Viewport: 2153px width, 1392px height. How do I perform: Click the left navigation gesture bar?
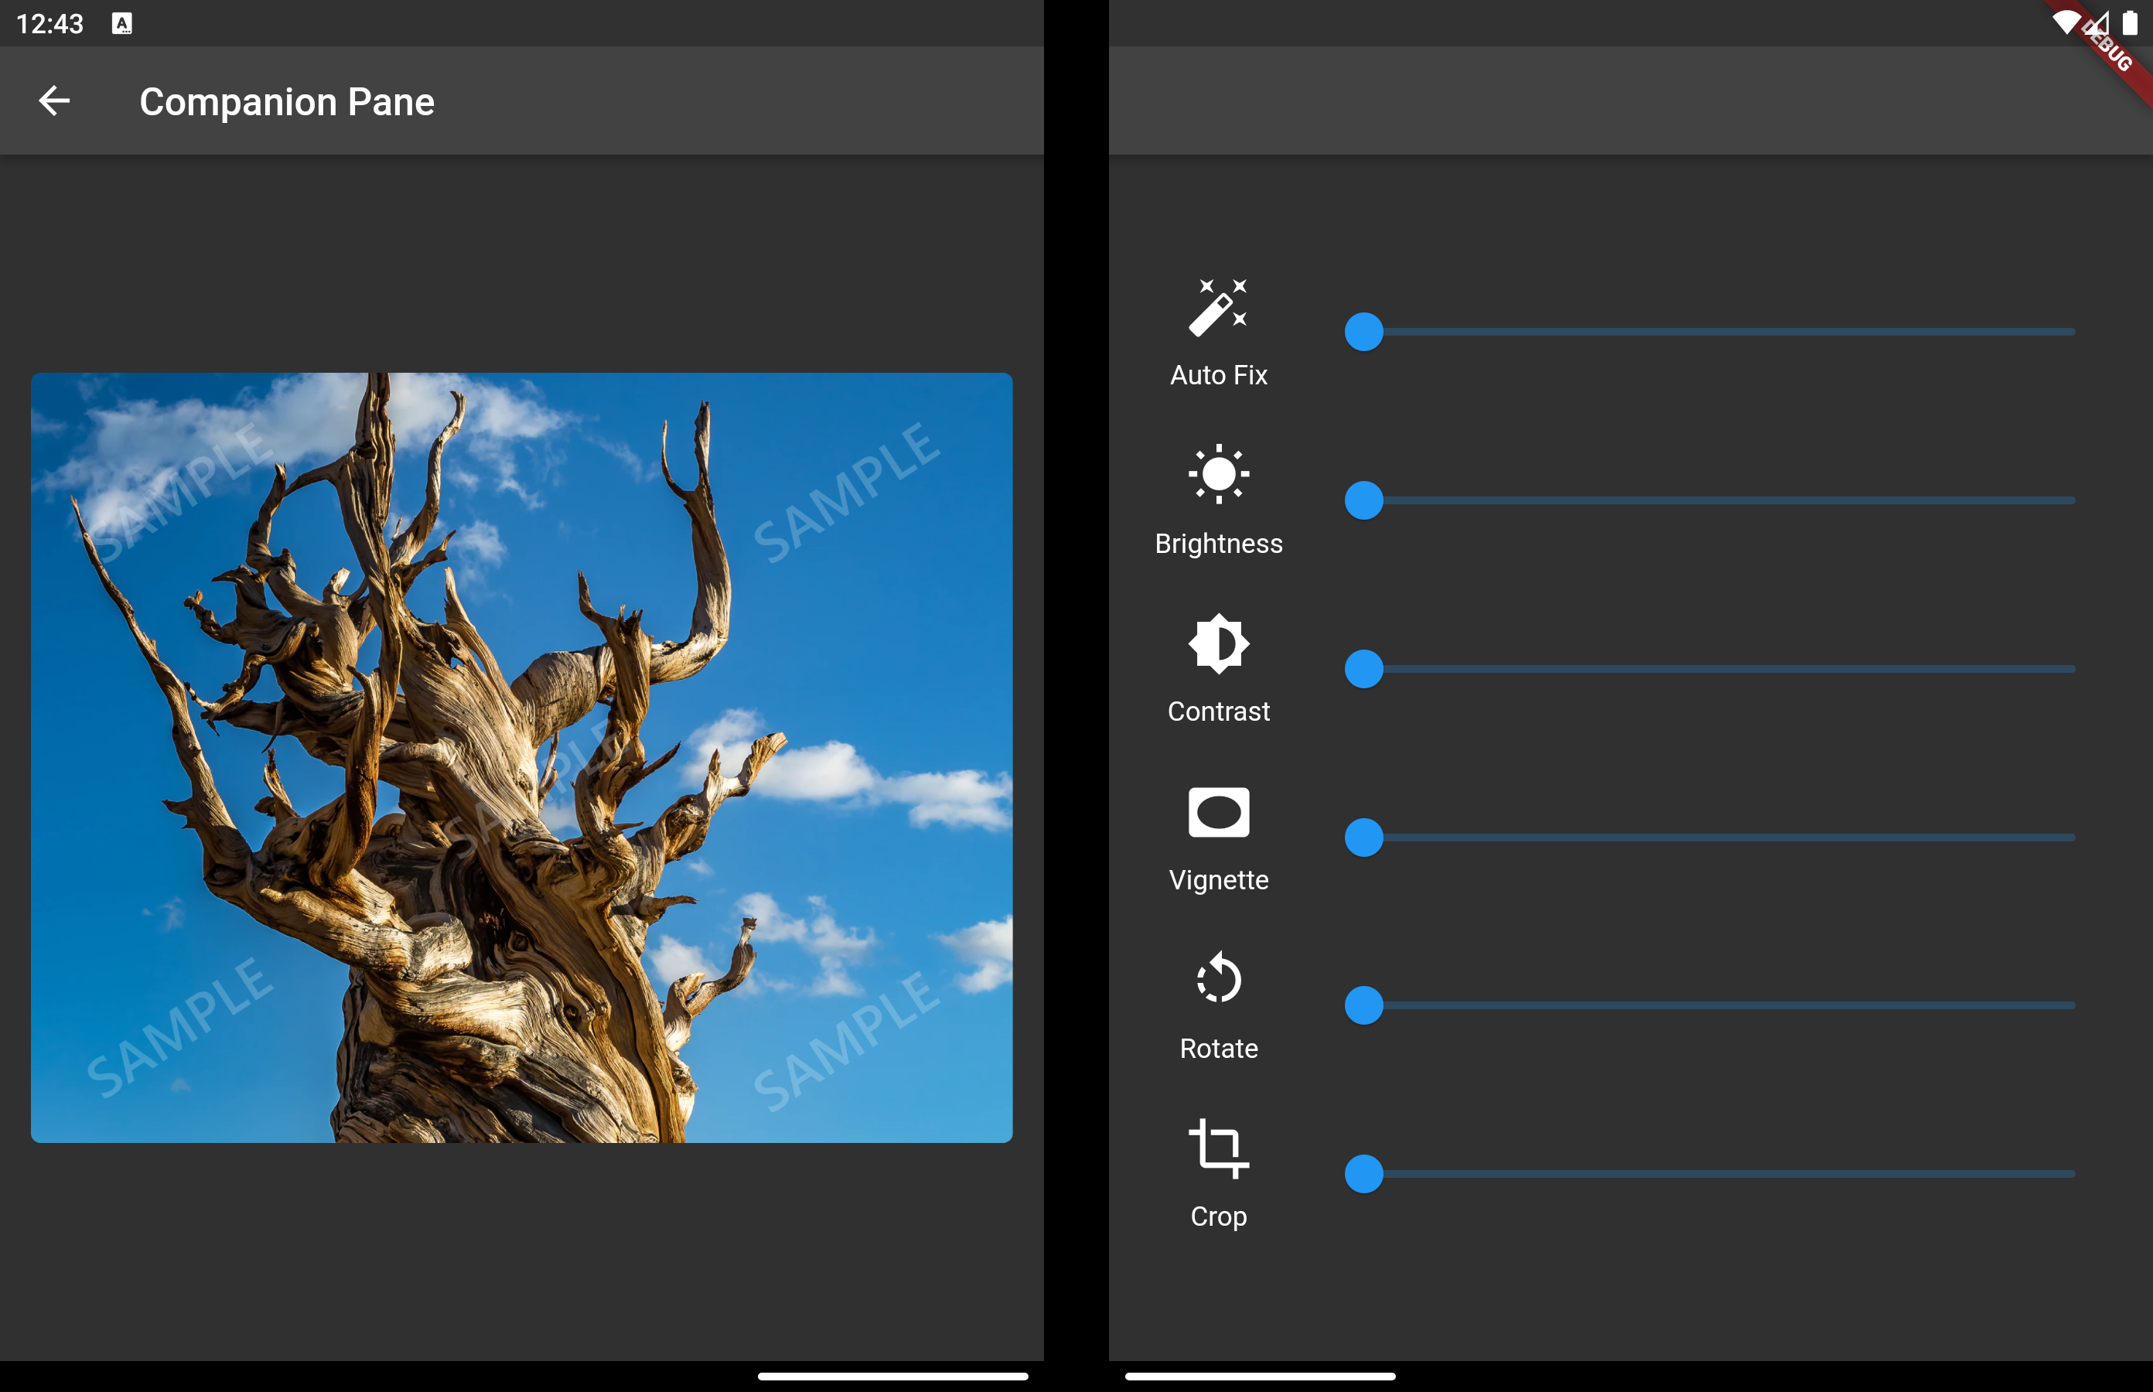click(x=892, y=1376)
